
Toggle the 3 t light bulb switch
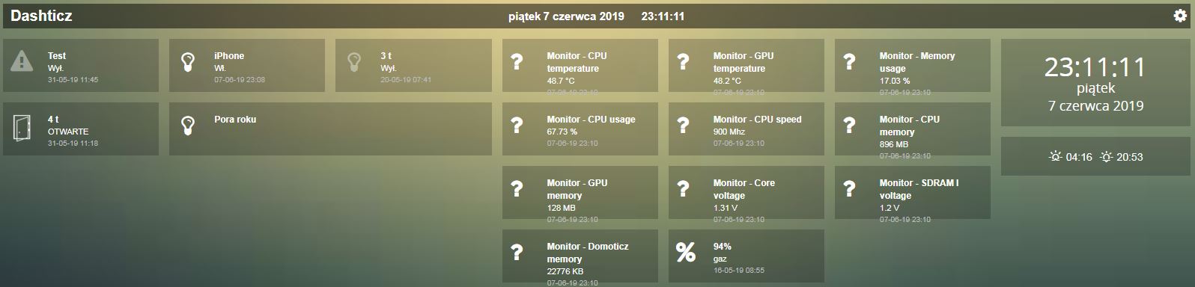click(354, 62)
